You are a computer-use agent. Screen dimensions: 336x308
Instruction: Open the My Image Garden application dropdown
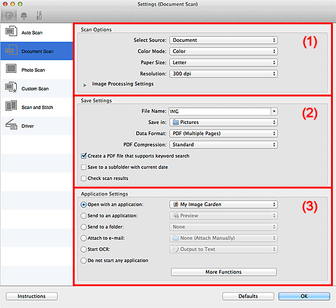click(x=223, y=204)
